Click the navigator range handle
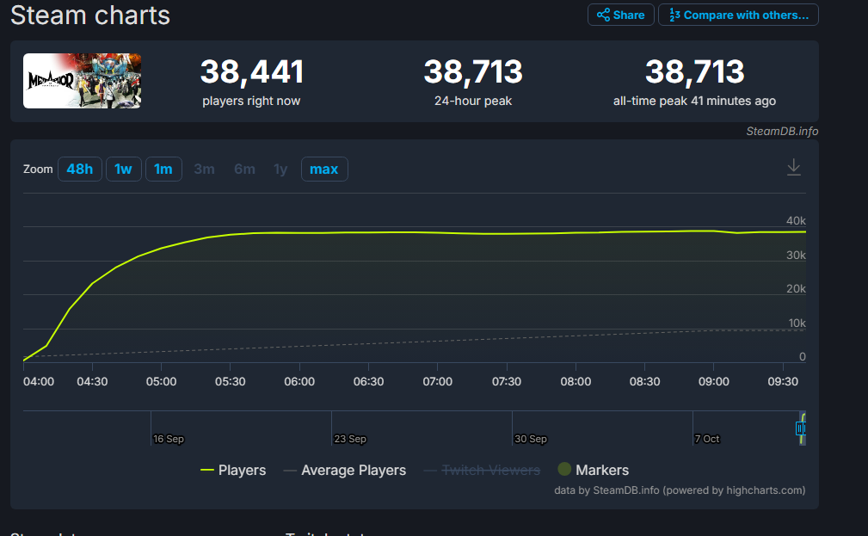868x536 pixels. pos(800,428)
